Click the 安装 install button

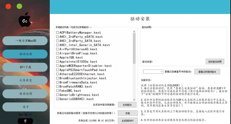[x=128, y=113]
